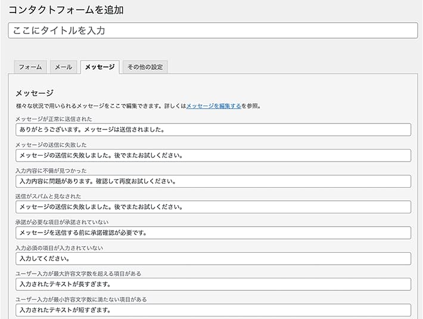The image size is (423, 319).
Task: Click label ユーザー入力が最大許容文字数を超える項目がある
Action: [78, 274]
